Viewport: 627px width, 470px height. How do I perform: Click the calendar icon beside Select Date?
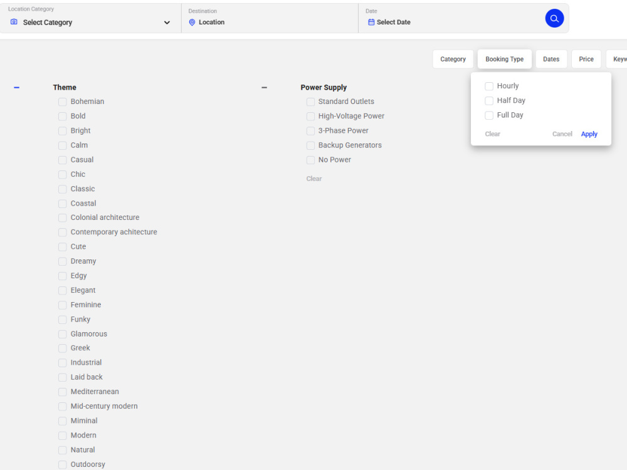[371, 22]
